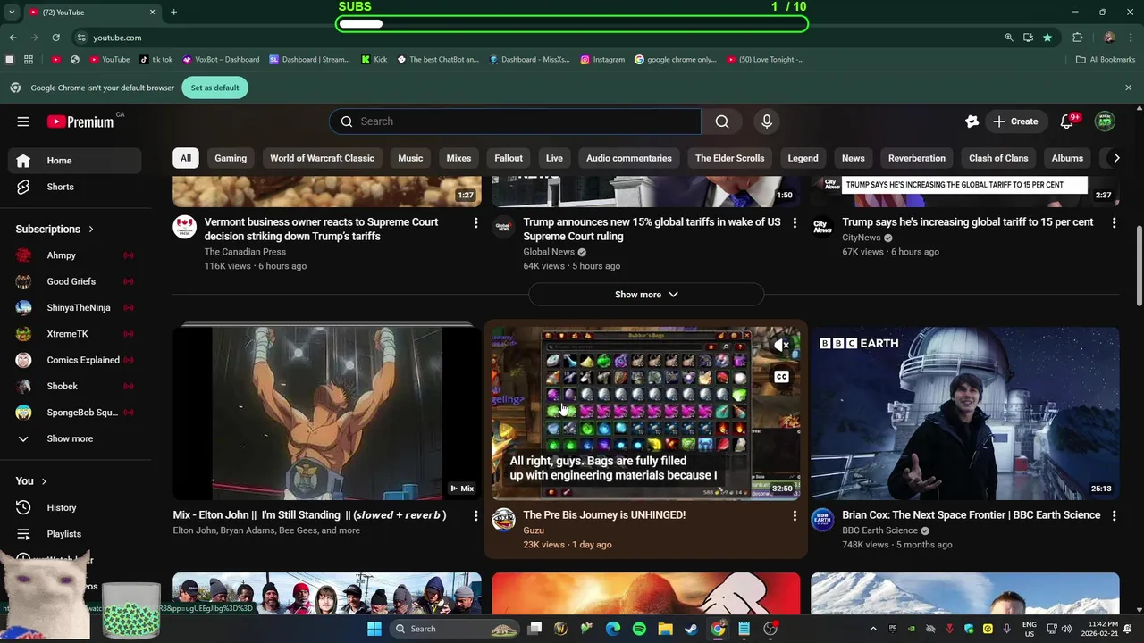Start voice search with microphone icon
The height and width of the screenshot is (643, 1144).
click(766, 121)
